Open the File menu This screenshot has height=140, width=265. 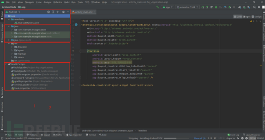[8, 2]
